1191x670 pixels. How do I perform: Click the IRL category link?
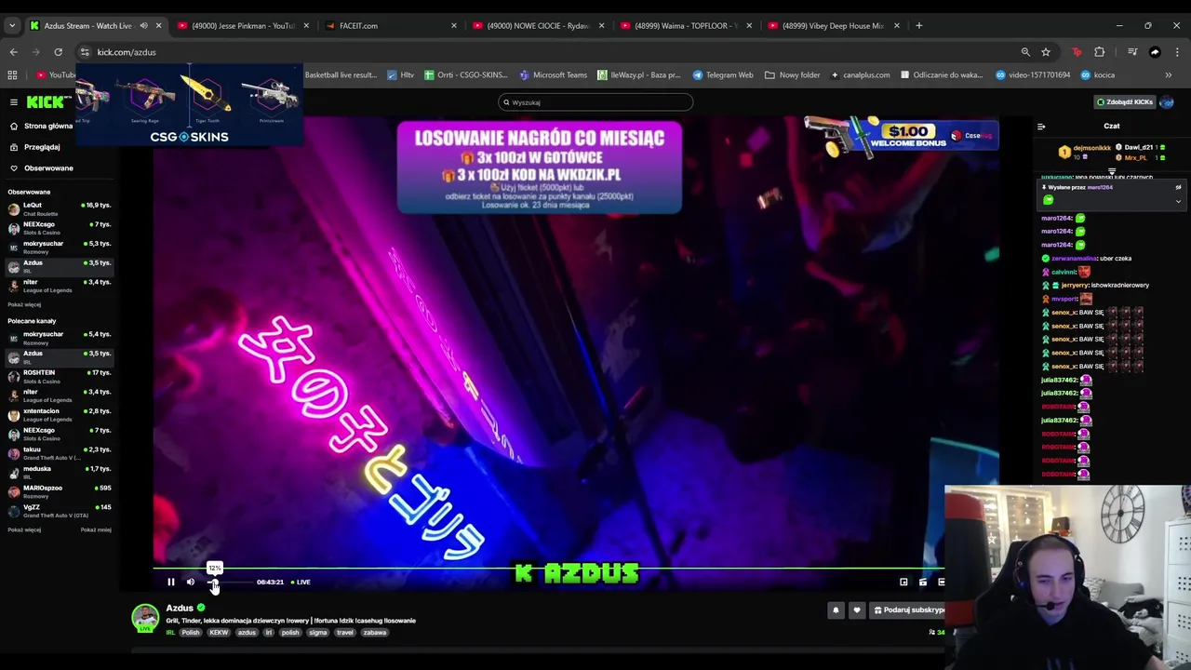pos(170,633)
